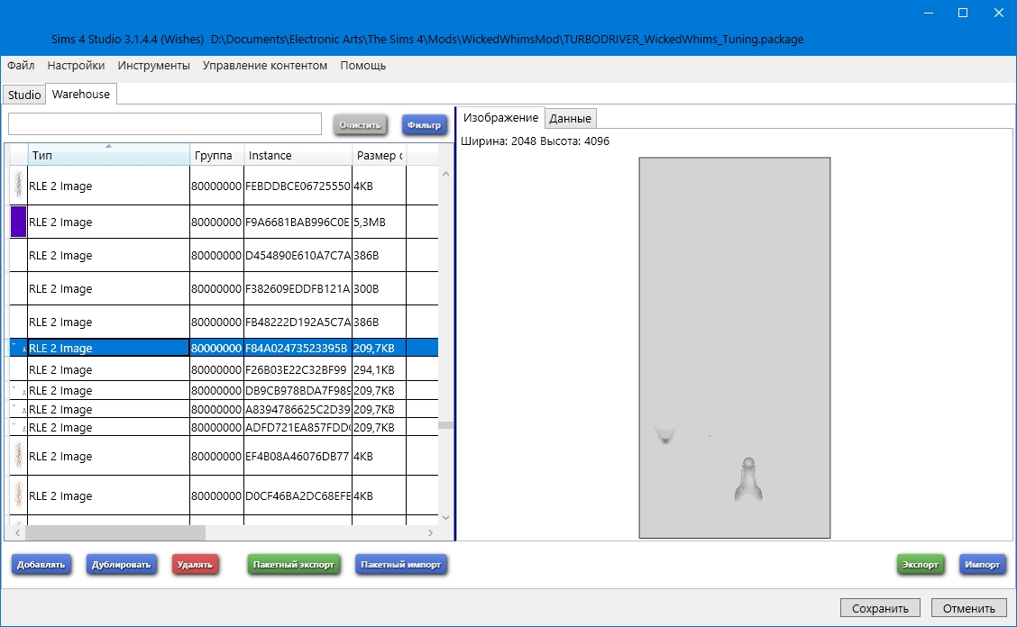The height and width of the screenshot is (627, 1017).
Task: Switch to the Studio tab
Action: click(24, 95)
